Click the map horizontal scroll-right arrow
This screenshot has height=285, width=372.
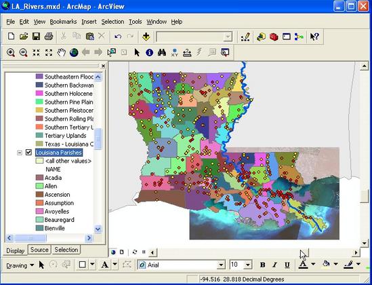(x=356, y=252)
